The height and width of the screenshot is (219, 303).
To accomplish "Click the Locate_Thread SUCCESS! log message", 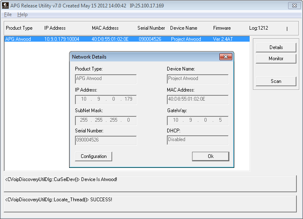I will [58, 200].
